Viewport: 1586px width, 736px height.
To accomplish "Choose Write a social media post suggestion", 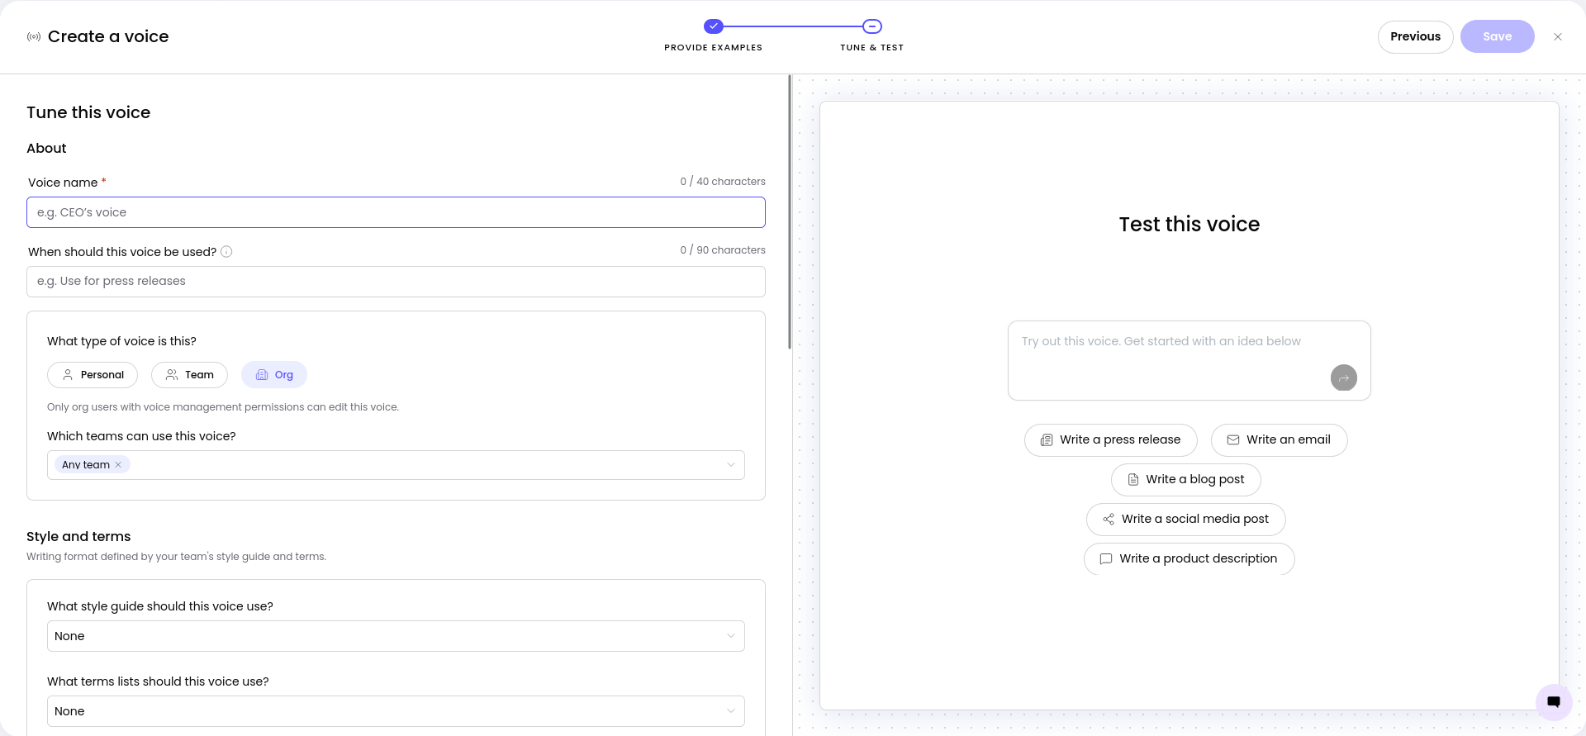I will click(x=1185, y=520).
